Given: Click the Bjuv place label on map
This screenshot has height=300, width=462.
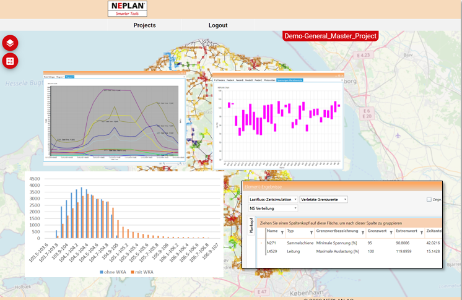Looking at the screenshot, I should click(x=408, y=55).
